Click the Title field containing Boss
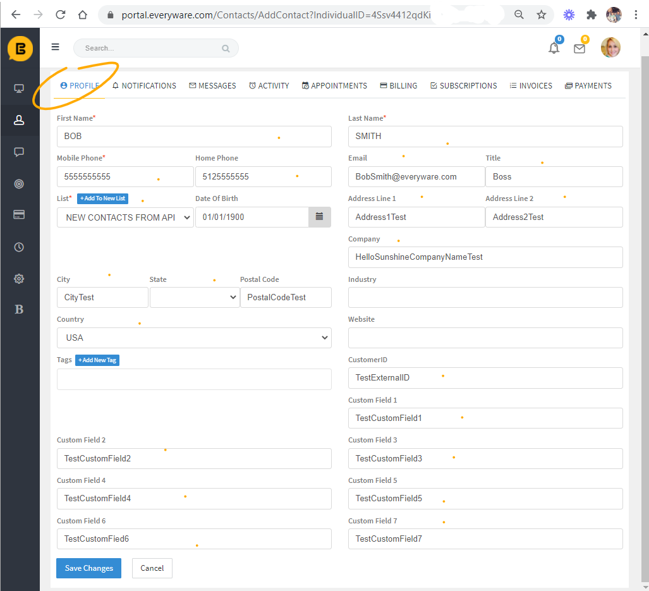The height and width of the screenshot is (591, 649). (x=554, y=177)
